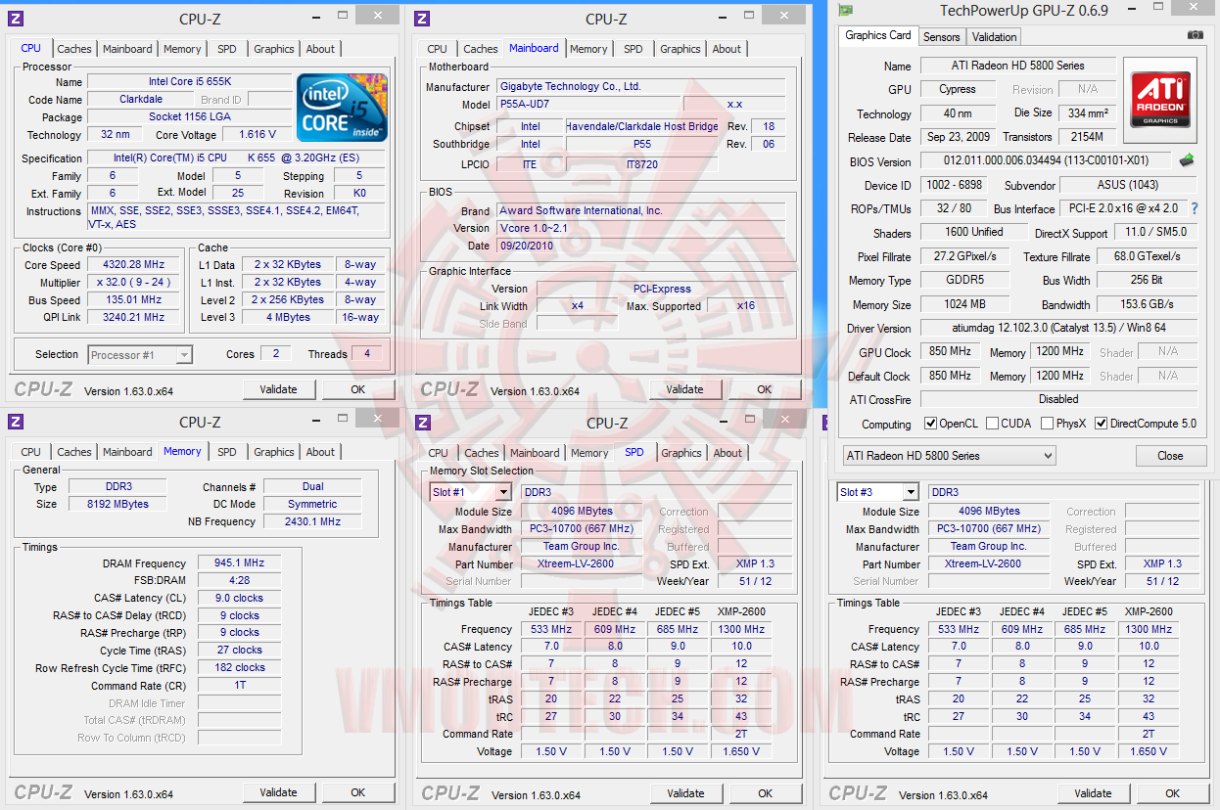The width and height of the screenshot is (1220, 810).
Task: Click the Intel Core i5 inside logo
Action: [342, 107]
